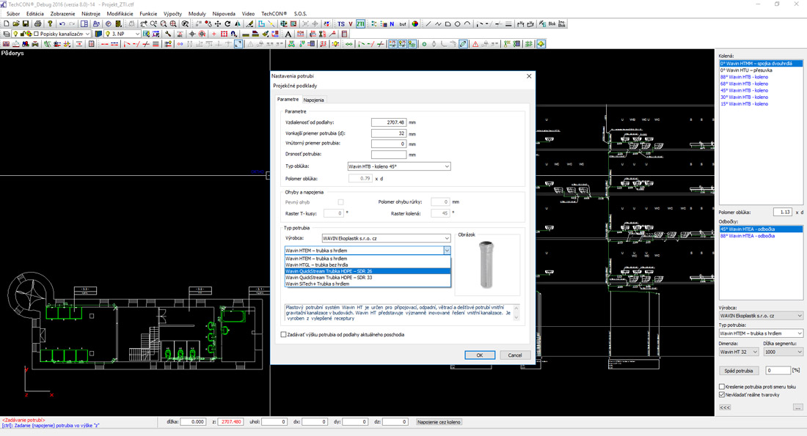Viewport: 807px width, 436px height.
Task: Click the color wheel icon in toolbar
Action: [415, 24]
